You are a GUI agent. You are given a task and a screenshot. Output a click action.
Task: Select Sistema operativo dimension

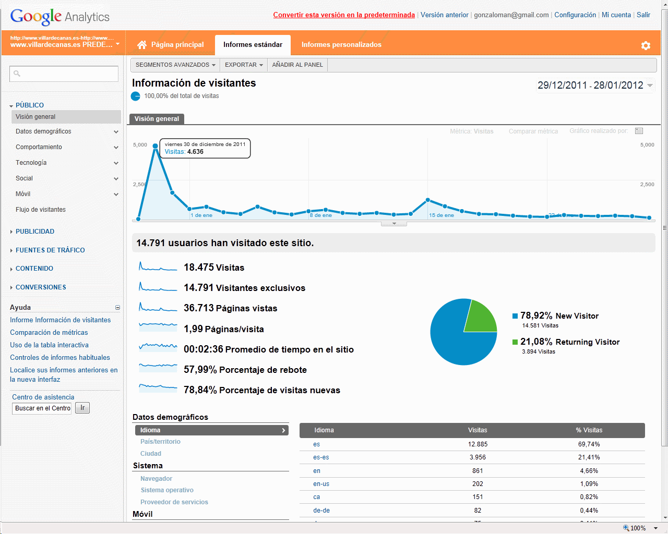point(167,490)
